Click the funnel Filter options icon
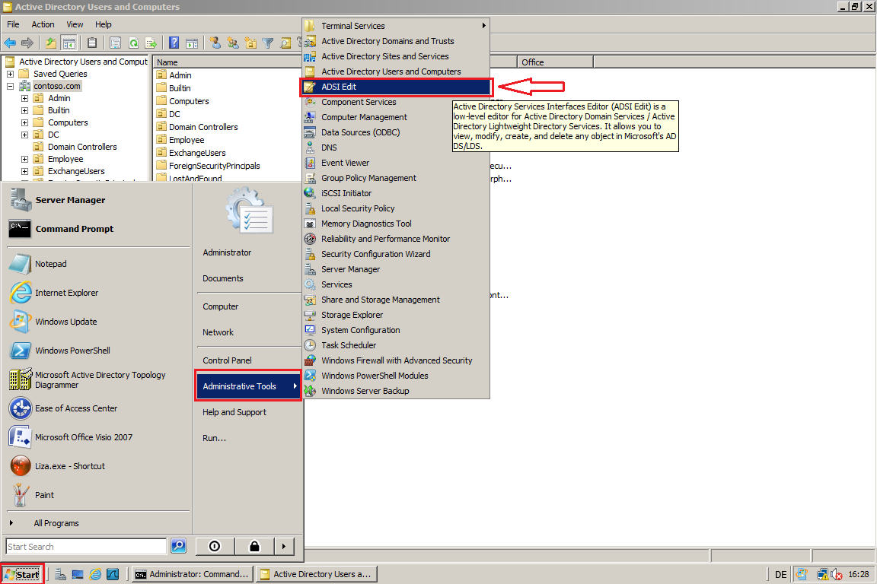The height and width of the screenshot is (584, 877). pos(268,43)
